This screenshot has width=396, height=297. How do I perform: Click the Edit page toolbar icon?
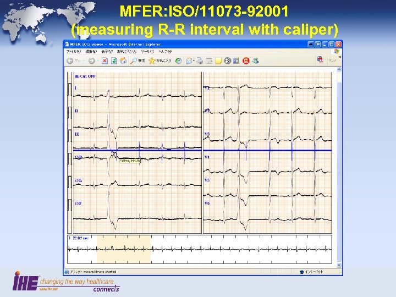click(x=209, y=61)
